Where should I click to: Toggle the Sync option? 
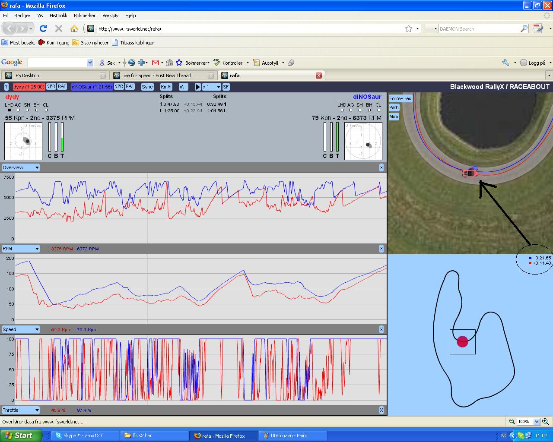coord(147,87)
